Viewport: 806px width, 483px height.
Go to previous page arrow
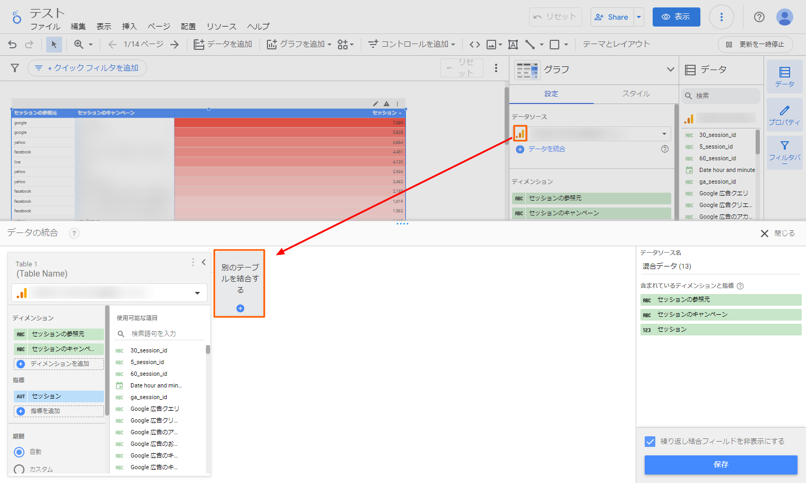tap(112, 45)
